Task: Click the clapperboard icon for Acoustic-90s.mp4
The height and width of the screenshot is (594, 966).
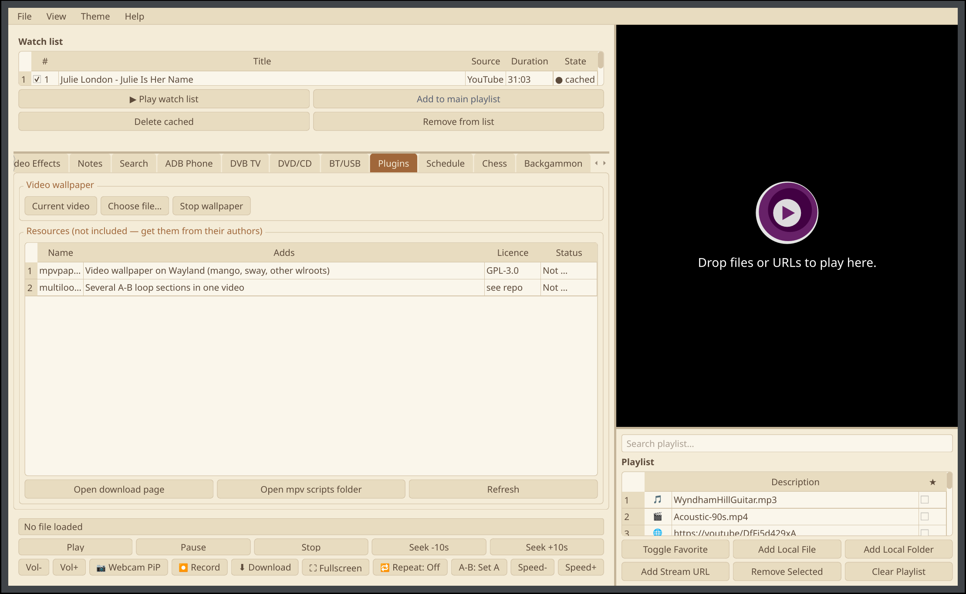Action: point(658,517)
